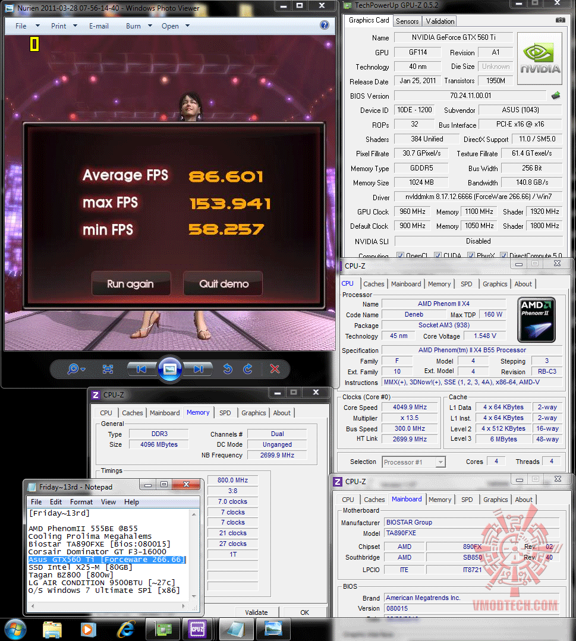Open Notepad Edit menu
This screenshot has width=576, height=641.
click(x=56, y=501)
